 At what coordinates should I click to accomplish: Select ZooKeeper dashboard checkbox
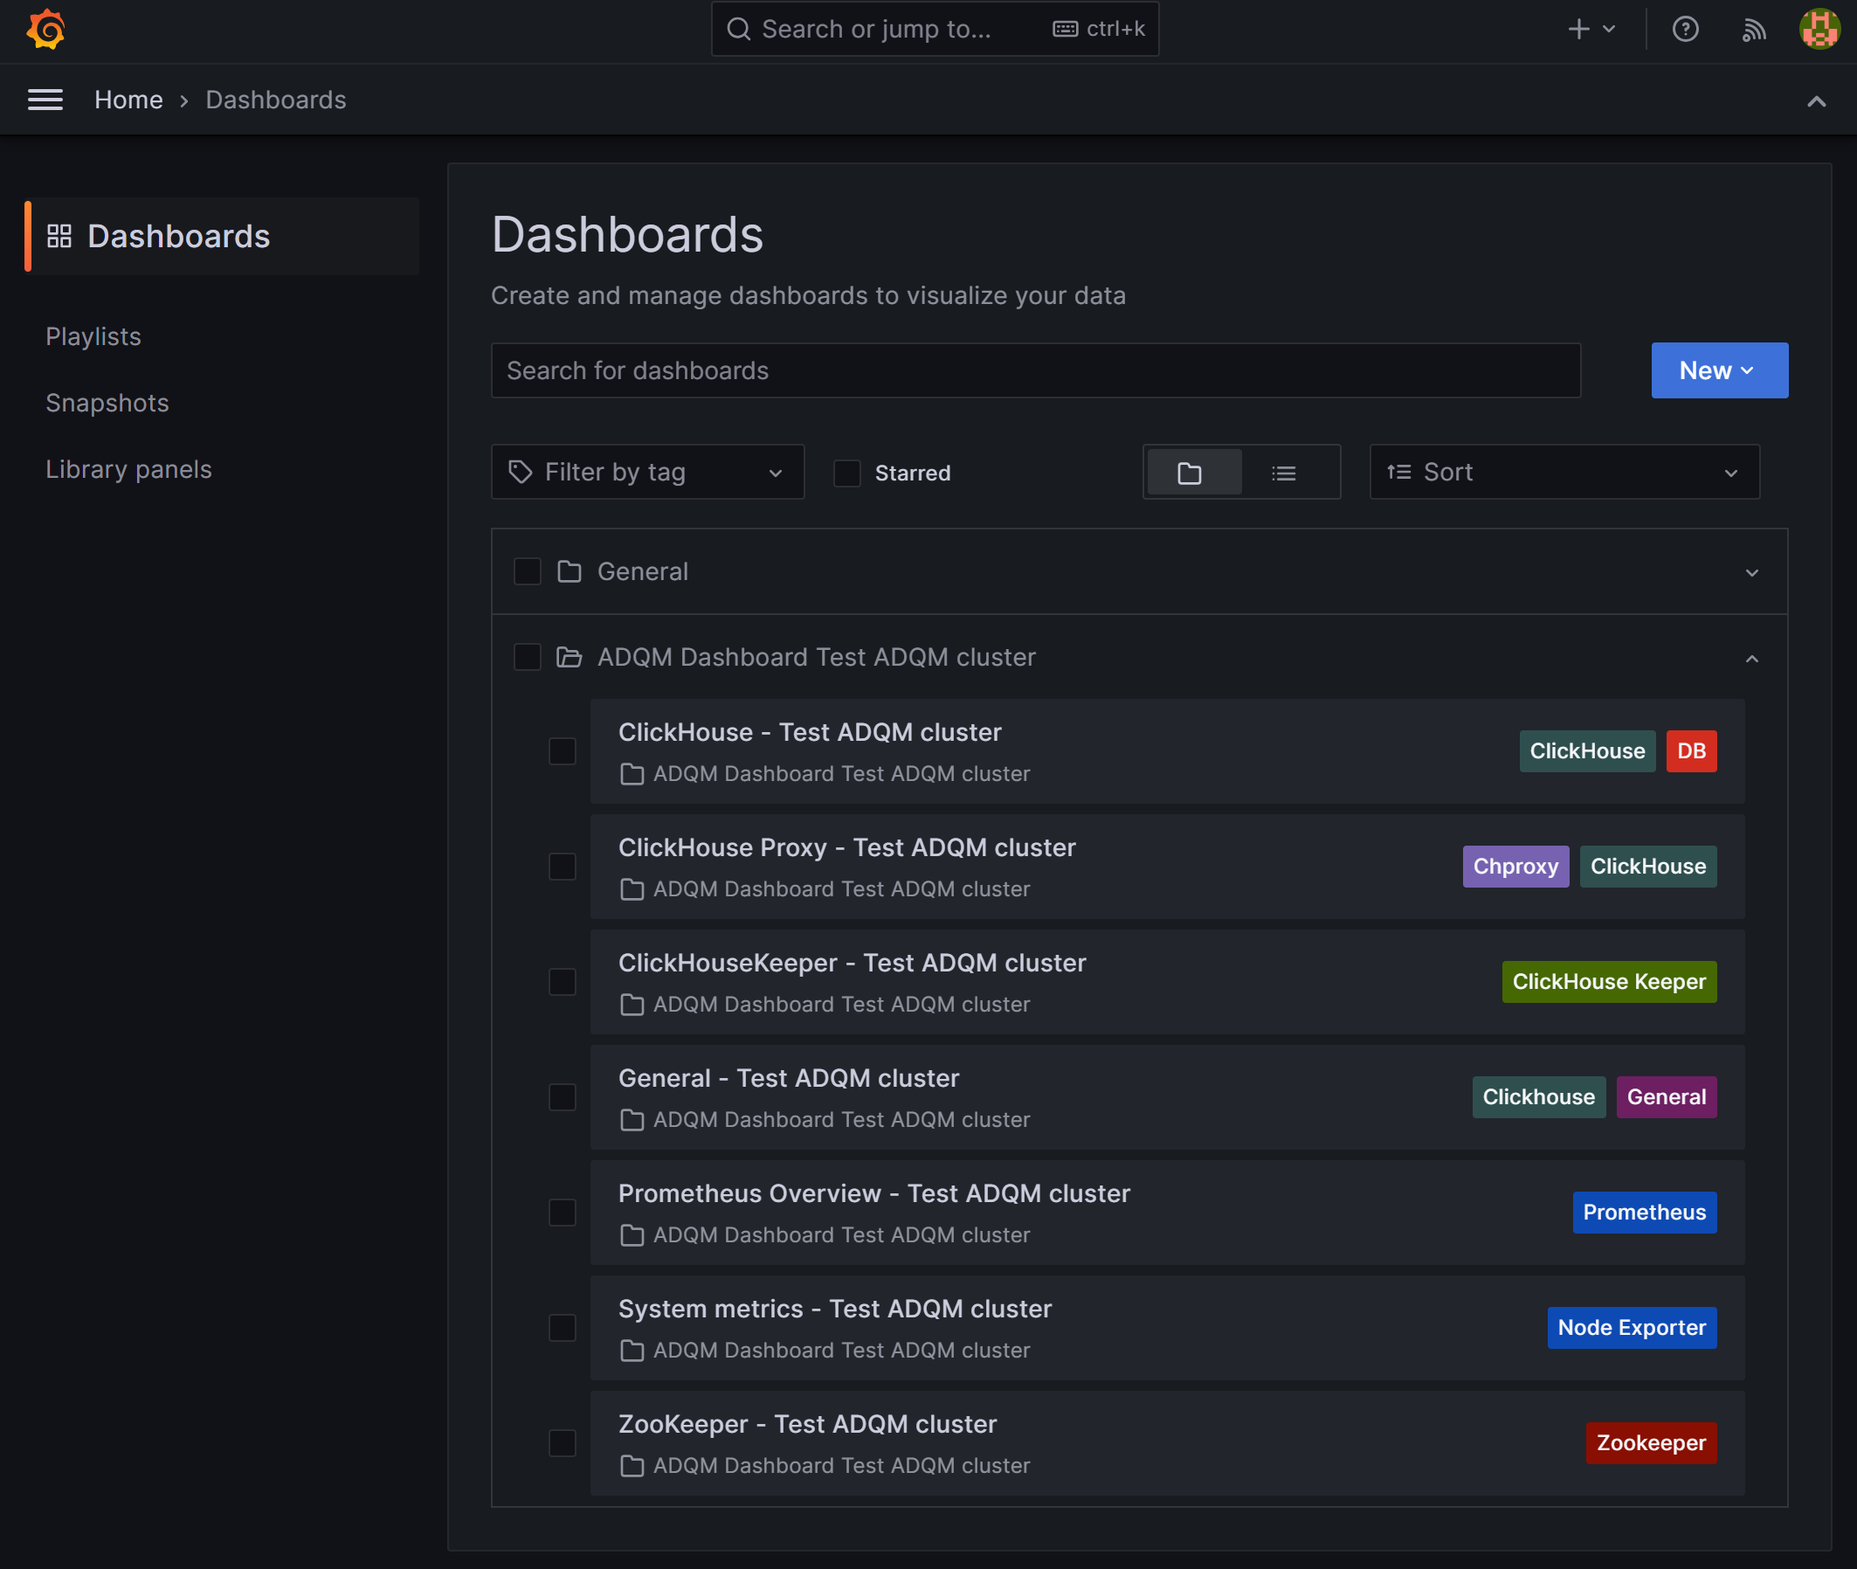coord(563,1442)
